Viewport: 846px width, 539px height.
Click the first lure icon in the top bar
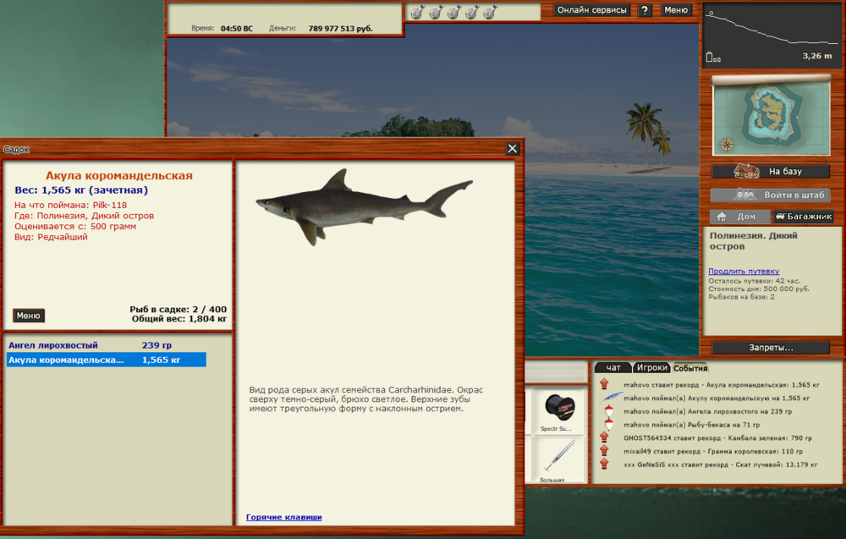(x=418, y=11)
